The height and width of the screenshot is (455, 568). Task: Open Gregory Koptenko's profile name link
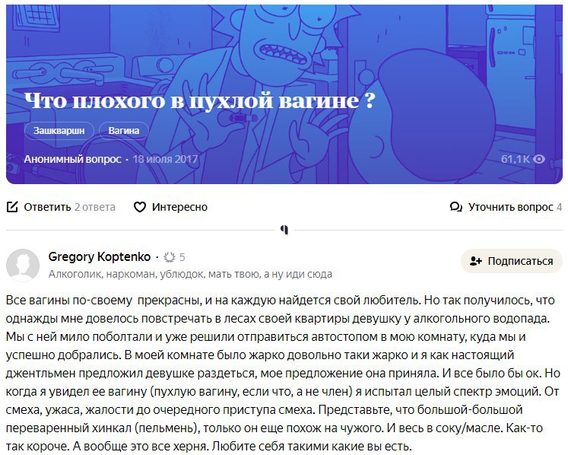(100, 256)
